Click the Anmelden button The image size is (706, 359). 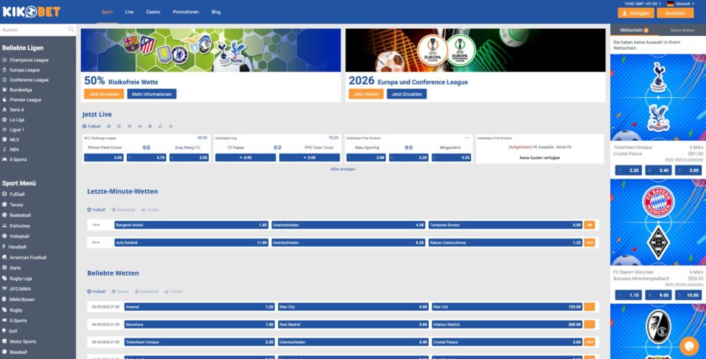pyautogui.click(x=675, y=13)
